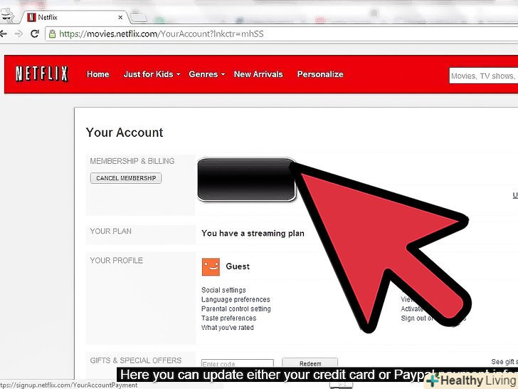Viewport: 518px width, 389px height.
Task: Select the Netflix browser tab
Action: point(74,17)
